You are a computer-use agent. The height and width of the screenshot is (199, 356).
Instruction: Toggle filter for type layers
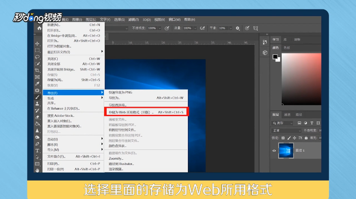[311, 123]
